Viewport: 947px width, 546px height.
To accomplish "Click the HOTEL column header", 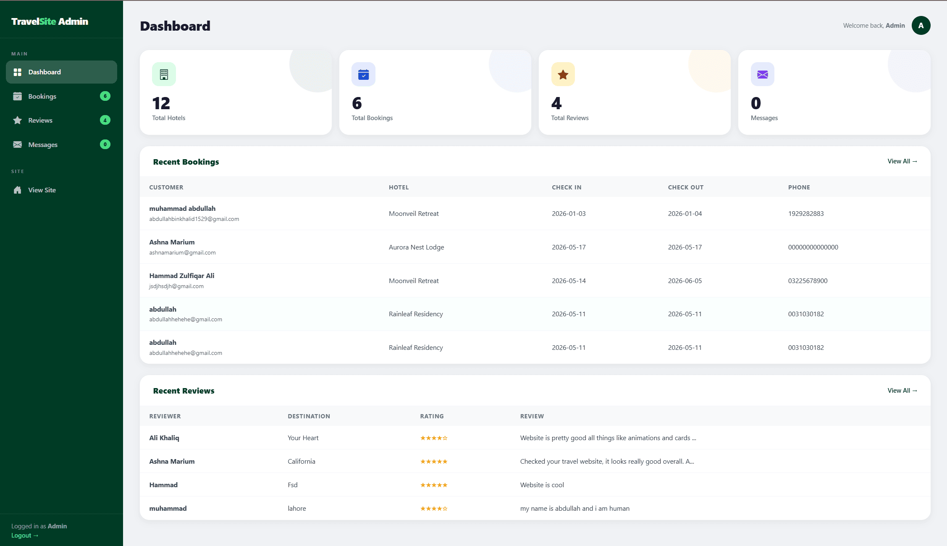I will [399, 187].
